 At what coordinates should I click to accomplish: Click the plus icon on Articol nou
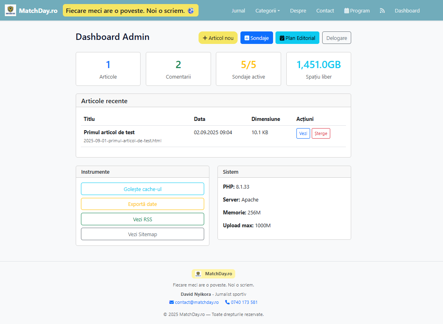pos(205,38)
